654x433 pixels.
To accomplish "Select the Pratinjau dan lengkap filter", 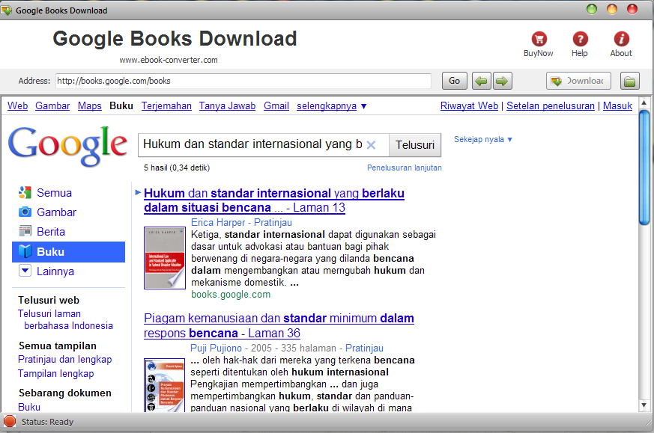I will [x=65, y=359].
